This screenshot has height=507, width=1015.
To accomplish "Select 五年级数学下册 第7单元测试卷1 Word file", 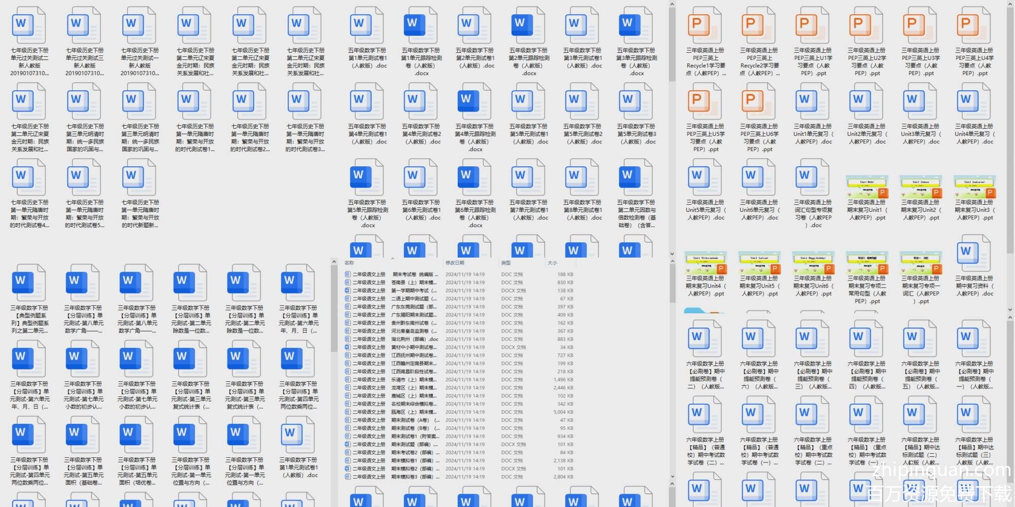I will point(528,177).
